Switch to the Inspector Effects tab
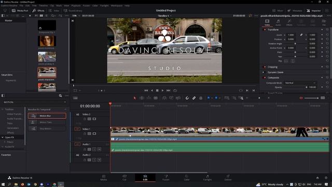332x187 pixels. (x=289, y=22)
